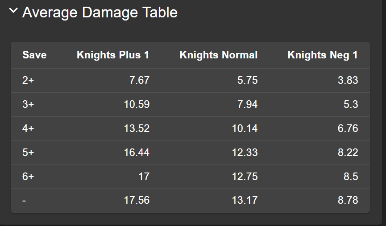
Task: Select the 2+ save row label
Action: coord(28,81)
